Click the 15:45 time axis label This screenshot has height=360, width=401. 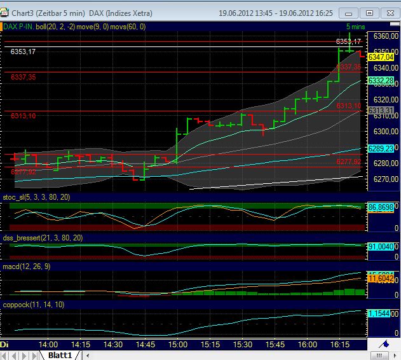coord(275,344)
